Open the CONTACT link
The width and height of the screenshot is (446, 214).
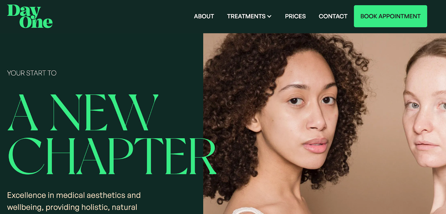pyautogui.click(x=333, y=16)
